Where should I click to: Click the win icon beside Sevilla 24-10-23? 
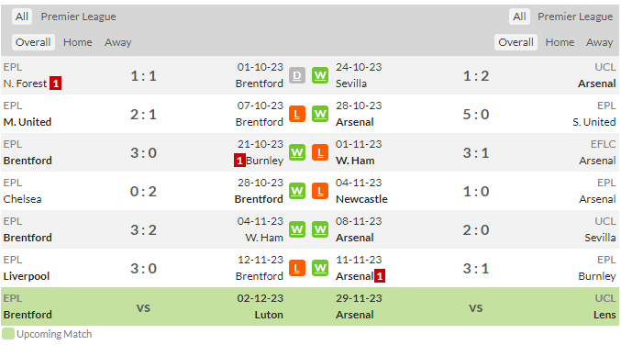click(x=320, y=75)
